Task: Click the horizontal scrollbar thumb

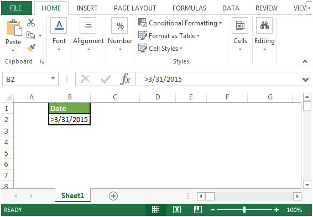Action: [x=210, y=196]
